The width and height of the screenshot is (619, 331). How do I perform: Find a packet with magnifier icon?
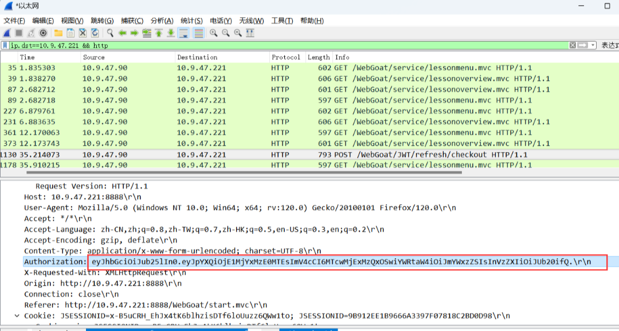tap(110, 33)
